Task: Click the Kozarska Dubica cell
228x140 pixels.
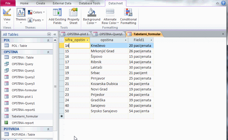Action: click(109, 84)
